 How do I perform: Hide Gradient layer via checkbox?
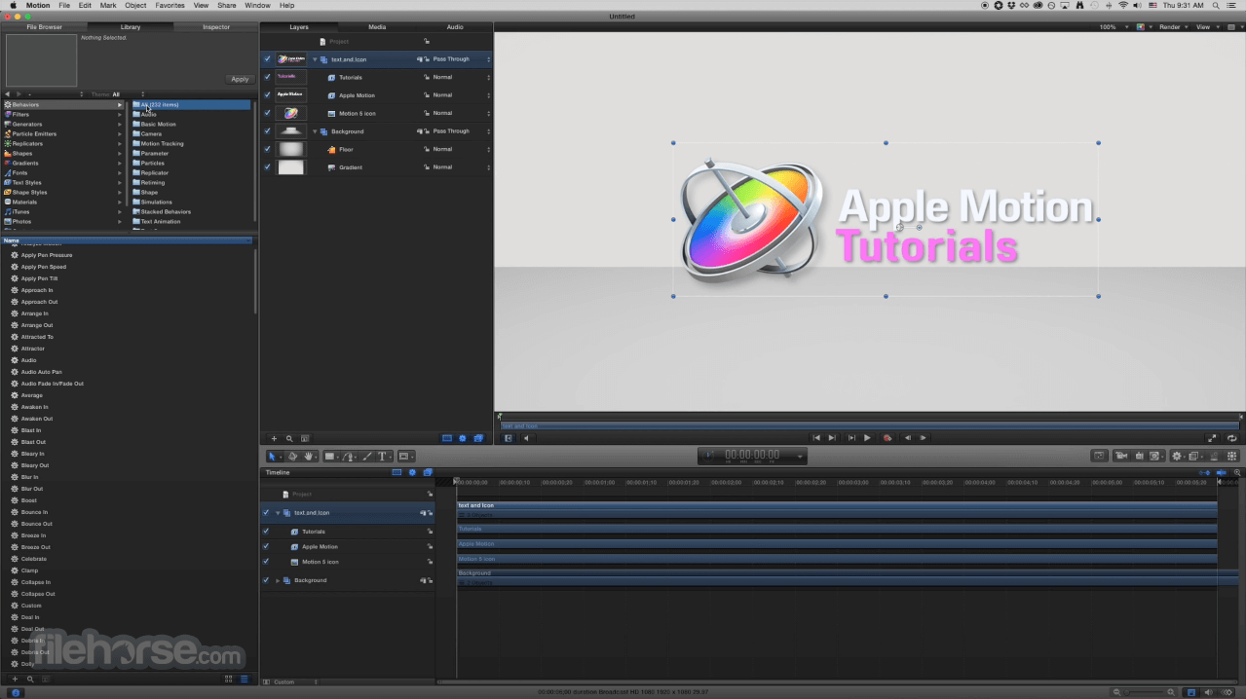(268, 167)
